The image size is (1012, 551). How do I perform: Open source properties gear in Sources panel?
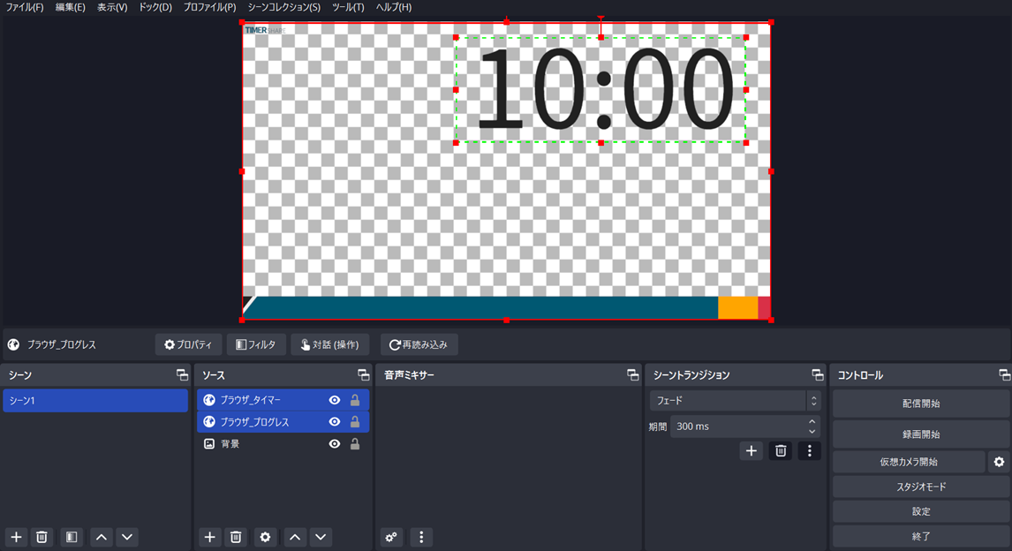pos(265,537)
